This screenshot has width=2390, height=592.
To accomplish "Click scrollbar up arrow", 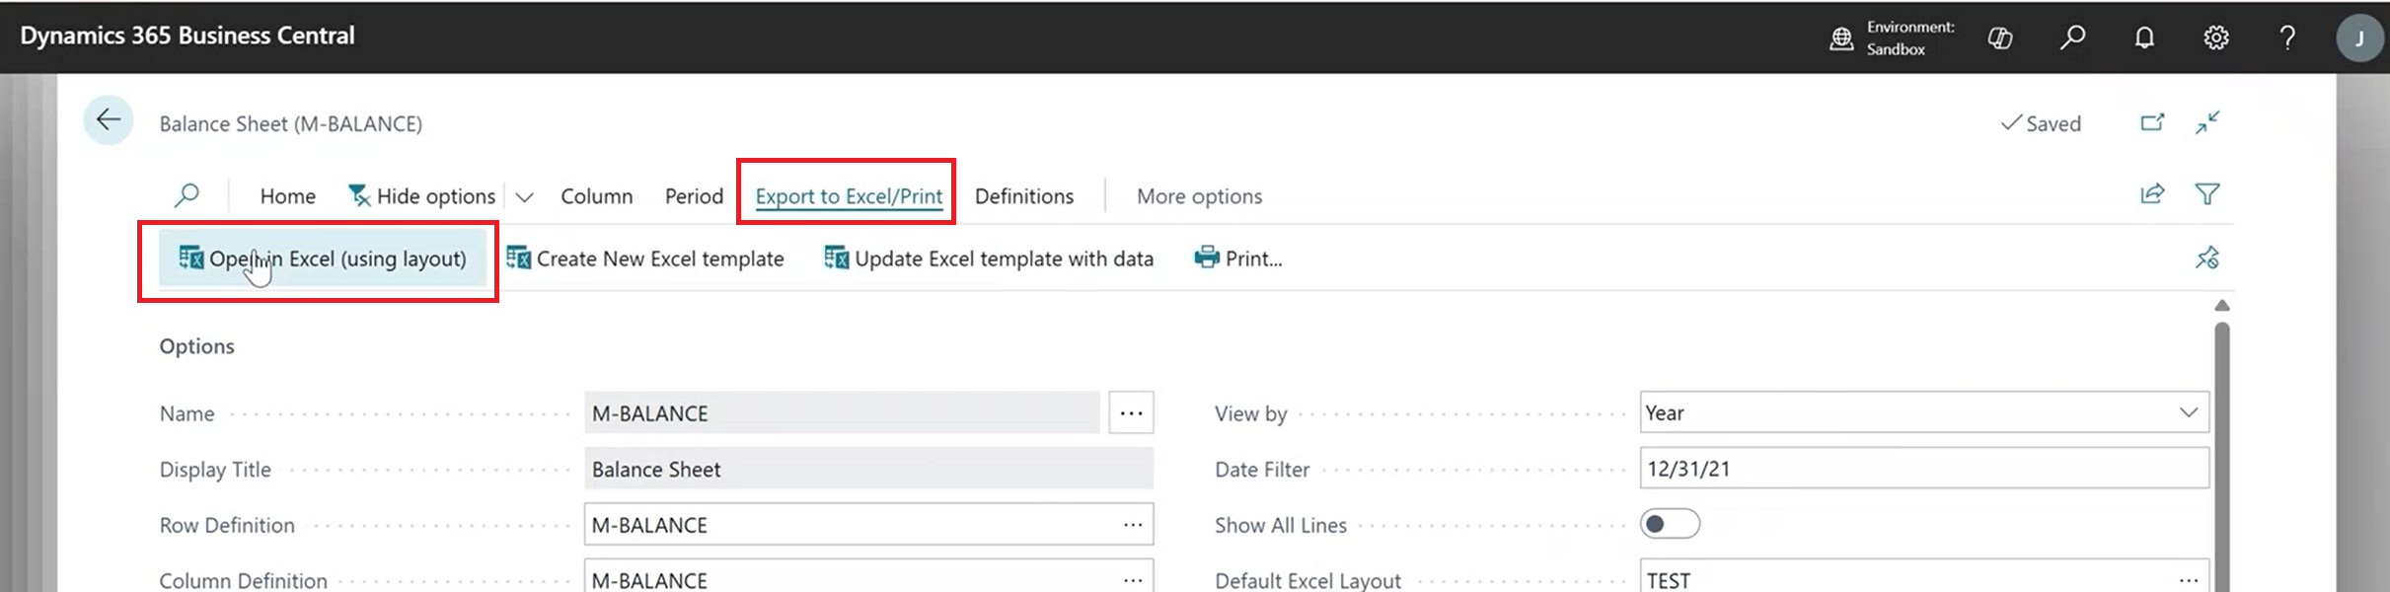I will pos(2221,306).
